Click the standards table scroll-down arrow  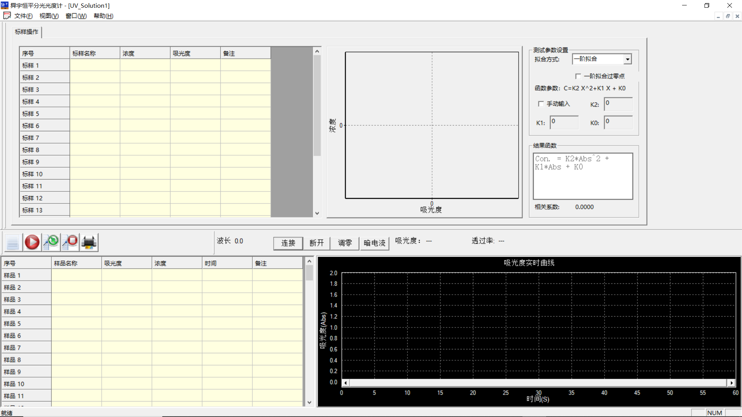tap(317, 213)
